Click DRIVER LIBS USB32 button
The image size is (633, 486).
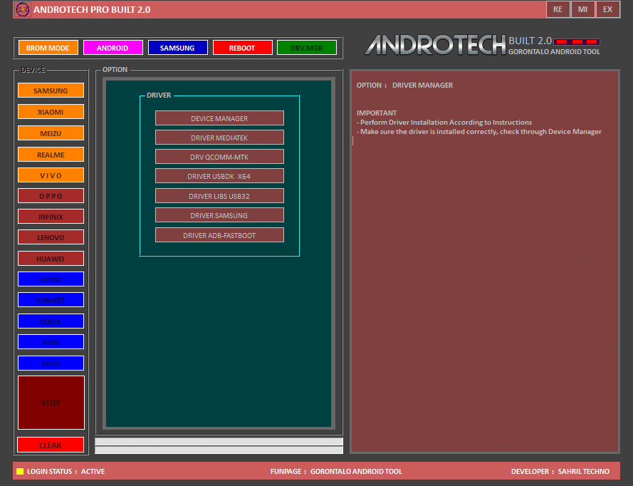click(219, 196)
